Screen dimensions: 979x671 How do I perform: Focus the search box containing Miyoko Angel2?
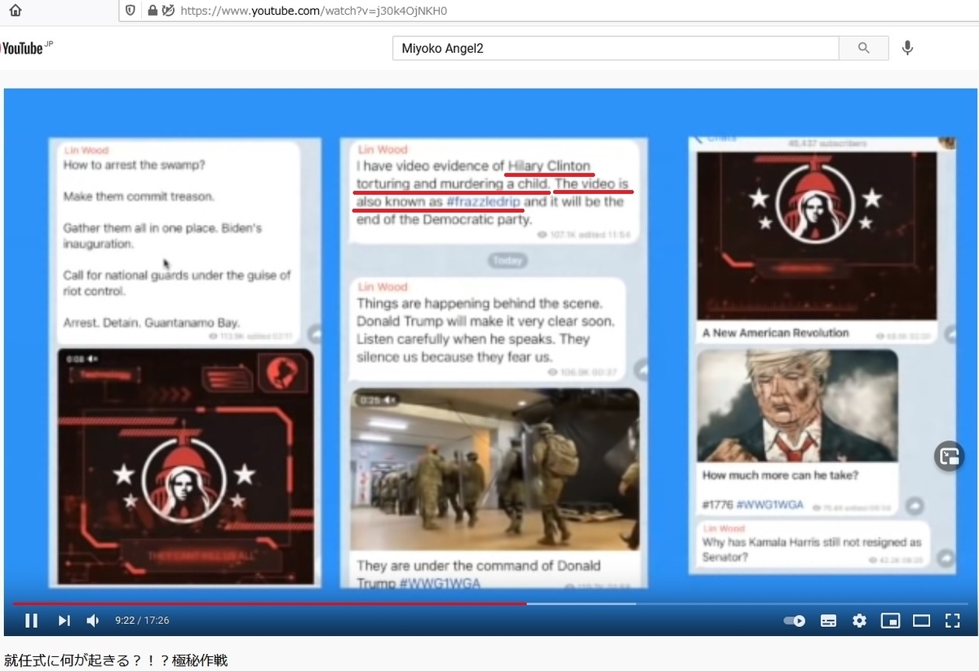click(616, 48)
